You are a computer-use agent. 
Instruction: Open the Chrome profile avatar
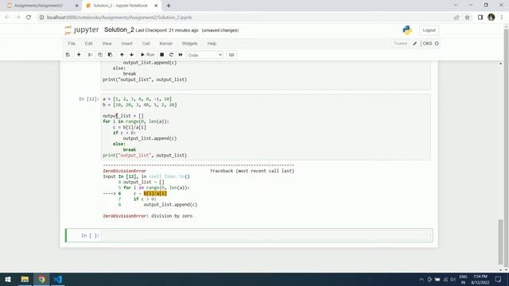pyautogui.click(x=492, y=17)
